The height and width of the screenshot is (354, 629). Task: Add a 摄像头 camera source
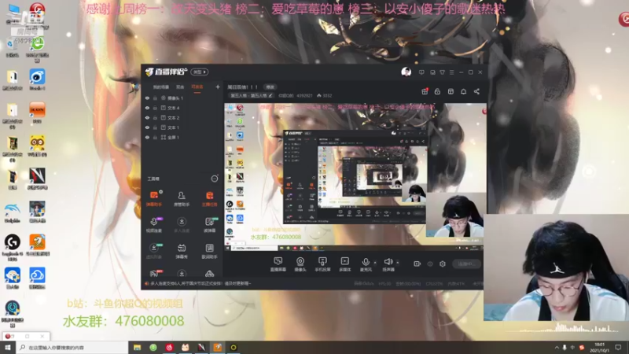(x=300, y=264)
